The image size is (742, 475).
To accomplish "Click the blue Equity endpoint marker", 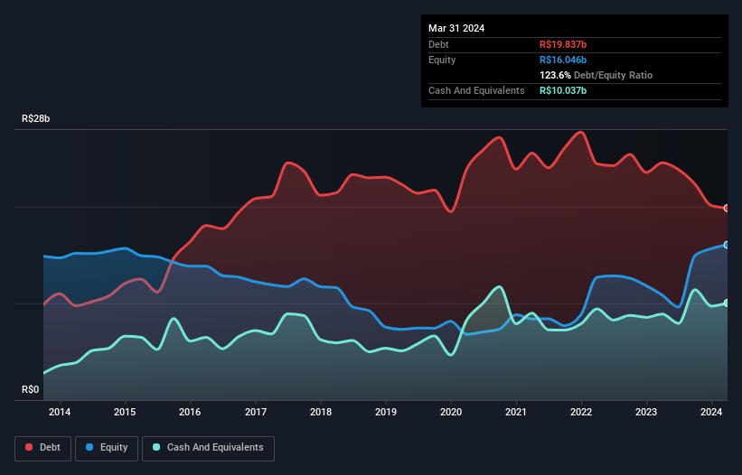I will tap(727, 245).
